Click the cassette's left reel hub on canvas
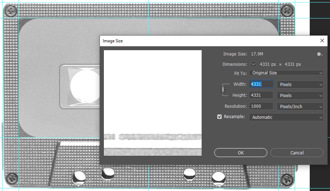This screenshot has height=191, width=330. coord(85,85)
